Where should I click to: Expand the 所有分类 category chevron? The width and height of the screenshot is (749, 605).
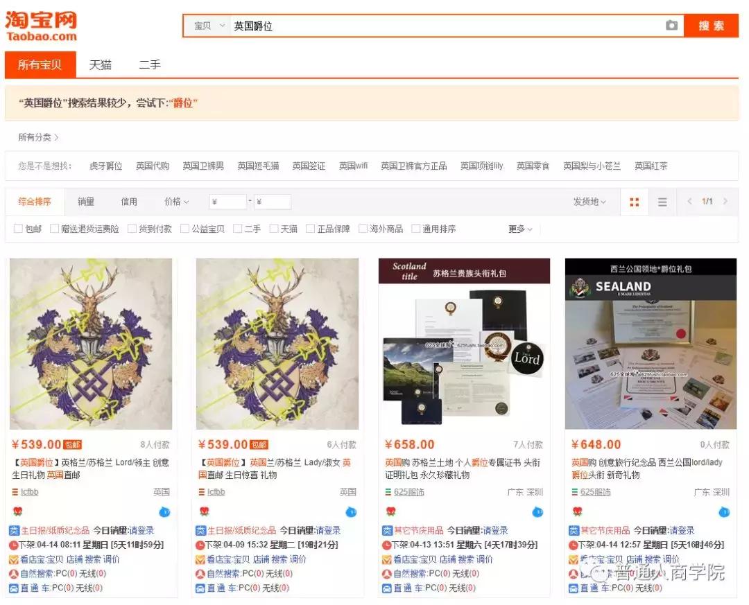(56, 137)
